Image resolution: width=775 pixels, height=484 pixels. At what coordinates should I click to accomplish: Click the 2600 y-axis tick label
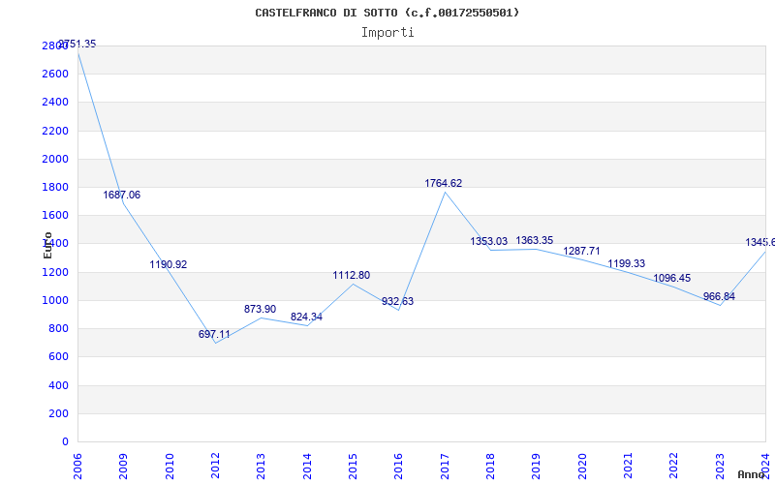click(55, 75)
